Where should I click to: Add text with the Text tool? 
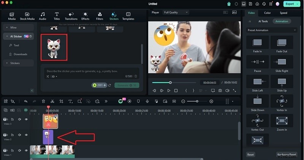[x=70, y=101]
